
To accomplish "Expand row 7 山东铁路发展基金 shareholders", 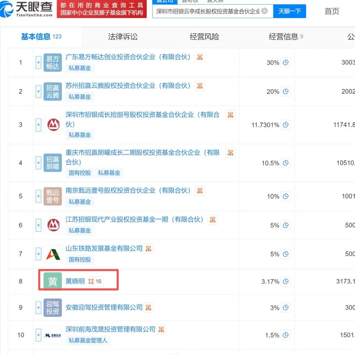I will coord(39,254).
